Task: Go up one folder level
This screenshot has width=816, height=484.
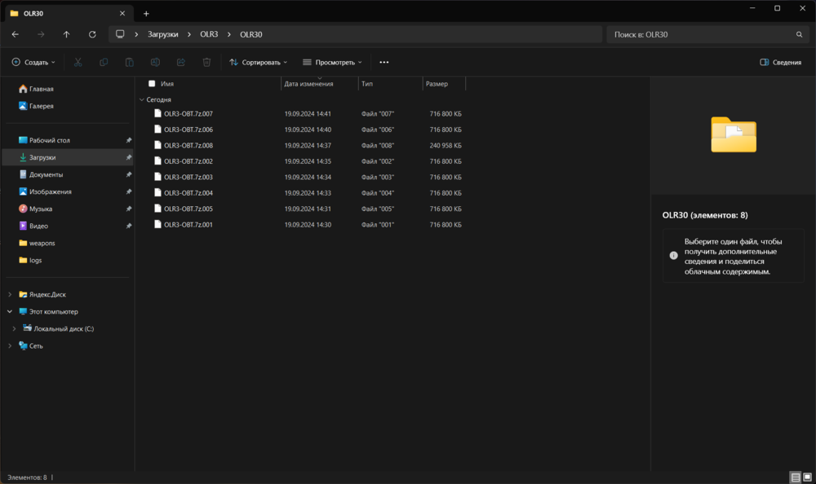Action: tap(66, 34)
